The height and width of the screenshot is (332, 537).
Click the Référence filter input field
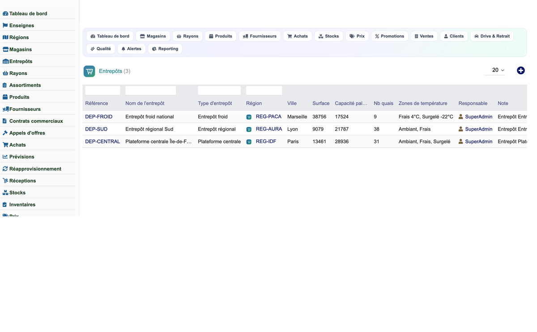click(102, 91)
